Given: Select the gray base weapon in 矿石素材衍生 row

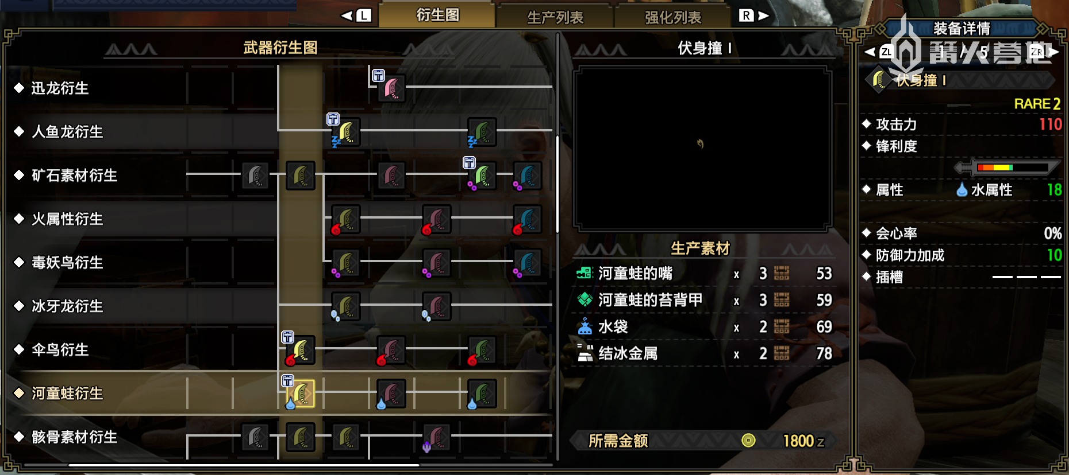Looking at the screenshot, I should click(255, 176).
